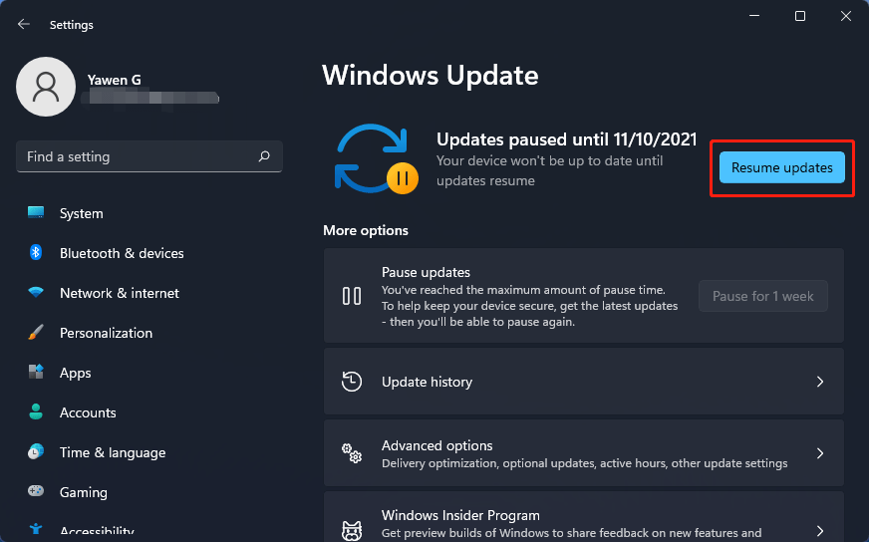Click the Accessibility figure icon
The image size is (869, 542).
36,529
